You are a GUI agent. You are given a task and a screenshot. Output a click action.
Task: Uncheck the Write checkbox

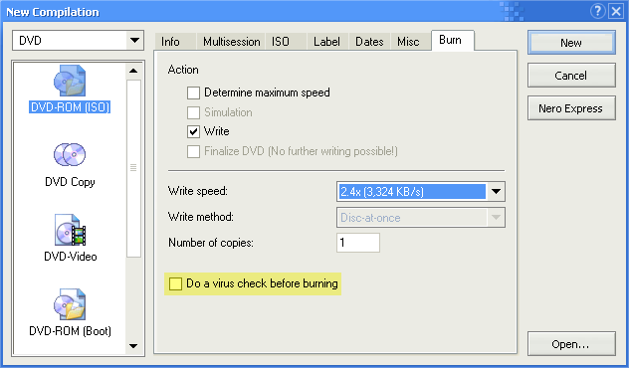pos(193,131)
